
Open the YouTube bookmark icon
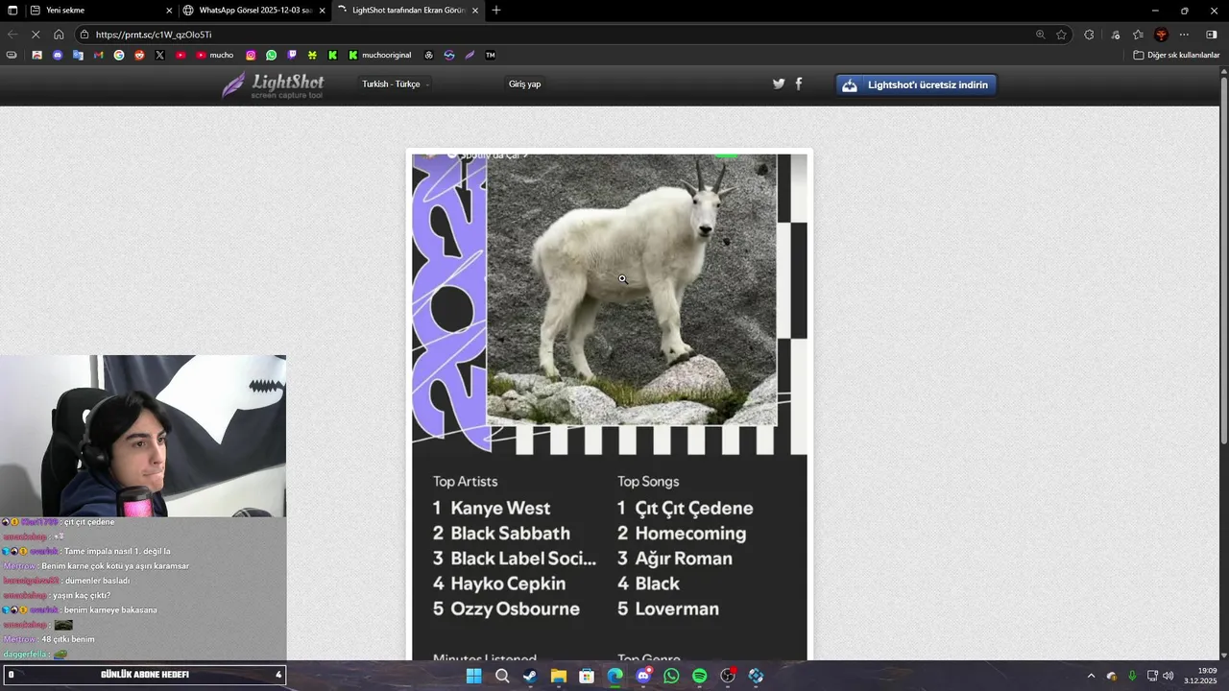tap(181, 55)
